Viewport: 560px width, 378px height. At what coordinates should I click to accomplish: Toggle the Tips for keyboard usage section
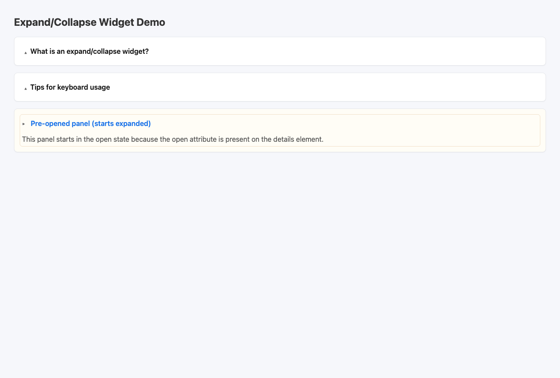pyautogui.click(x=70, y=87)
